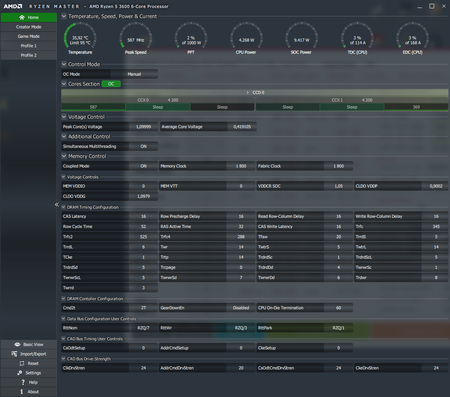The height and width of the screenshot is (397, 450).
Task: Click Coupled Mode ON value
Action: [x=143, y=166]
